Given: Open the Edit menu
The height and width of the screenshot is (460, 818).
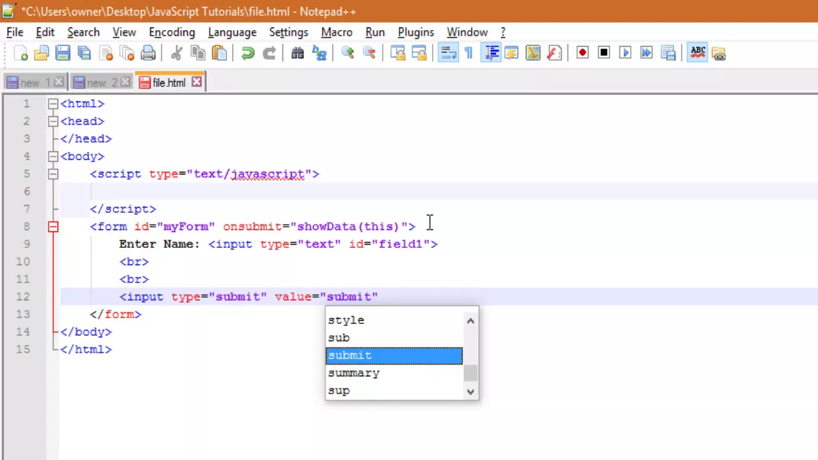Looking at the screenshot, I should [45, 32].
